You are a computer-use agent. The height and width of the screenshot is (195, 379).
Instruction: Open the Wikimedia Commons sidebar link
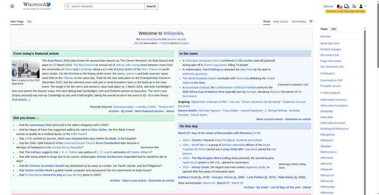pos(333,100)
